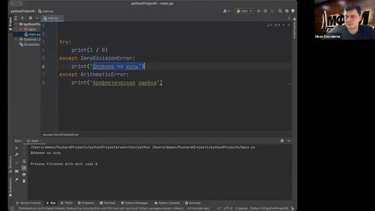Click the layout icon in Run panel left toolbar
The height and width of the screenshot is (211, 375).
[x=17, y=171]
